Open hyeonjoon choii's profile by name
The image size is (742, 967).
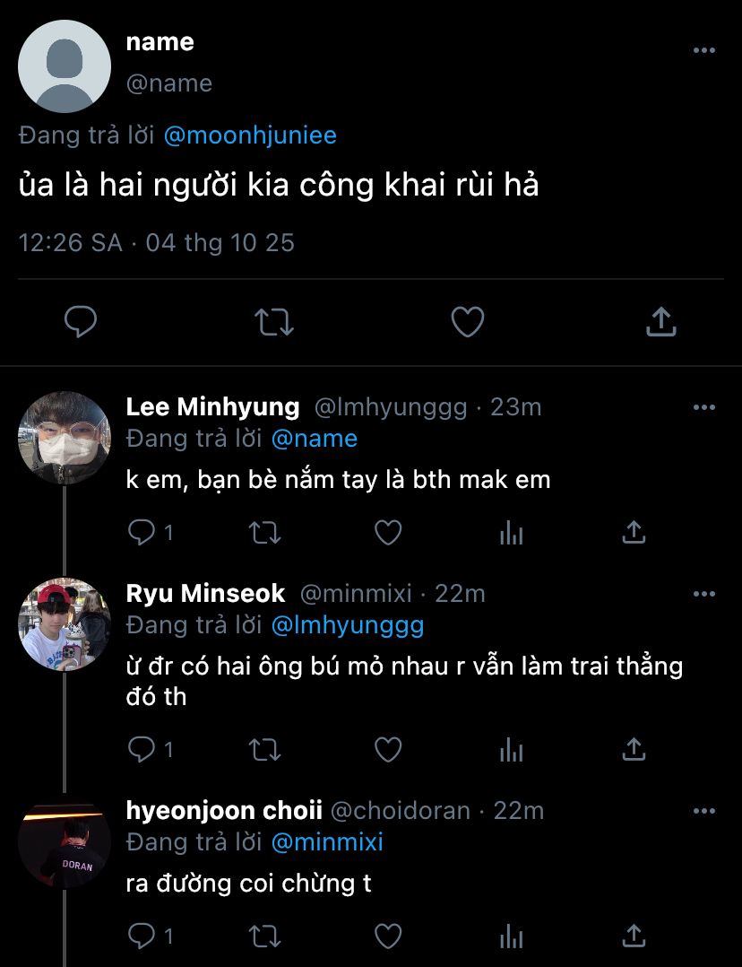[x=224, y=811]
